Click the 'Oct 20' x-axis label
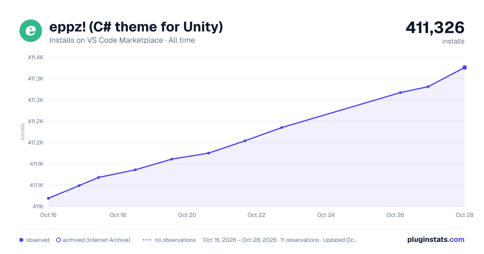484x254 pixels. pos(187,215)
